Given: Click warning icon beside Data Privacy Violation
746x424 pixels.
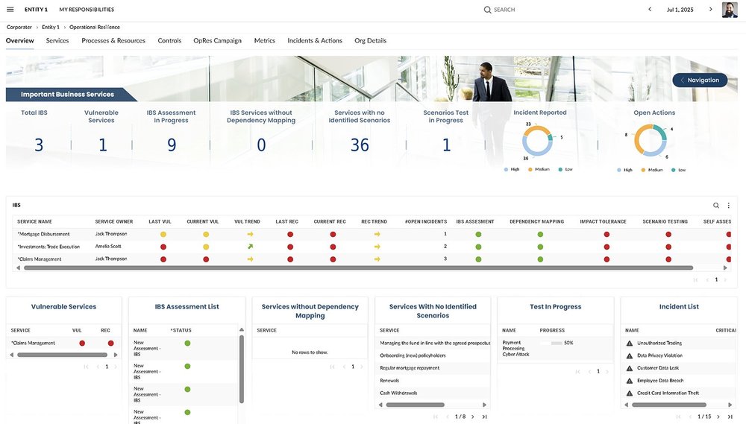Looking at the screenshot, I should (x=629, y=355).
